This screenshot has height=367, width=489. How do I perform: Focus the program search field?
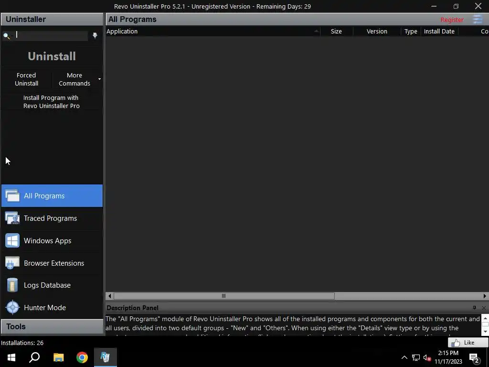(x=50, y=35)
